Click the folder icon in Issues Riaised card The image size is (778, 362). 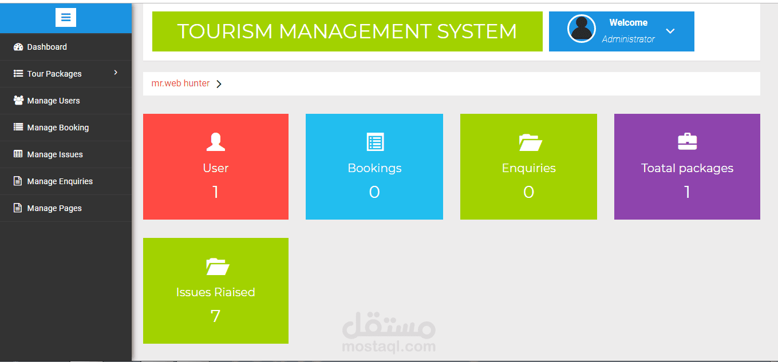(x=218, y=266)
